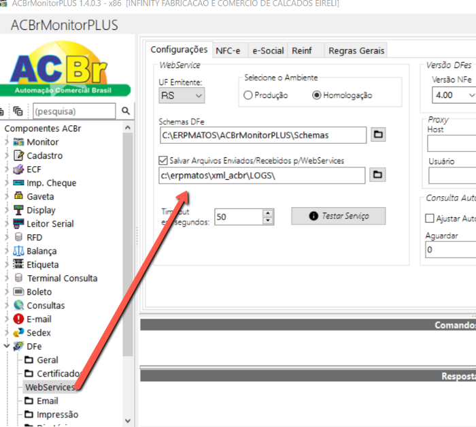Screen dimensions: 476x427
Task: Expand the ECF tree node
Action: tap(7, 169)
